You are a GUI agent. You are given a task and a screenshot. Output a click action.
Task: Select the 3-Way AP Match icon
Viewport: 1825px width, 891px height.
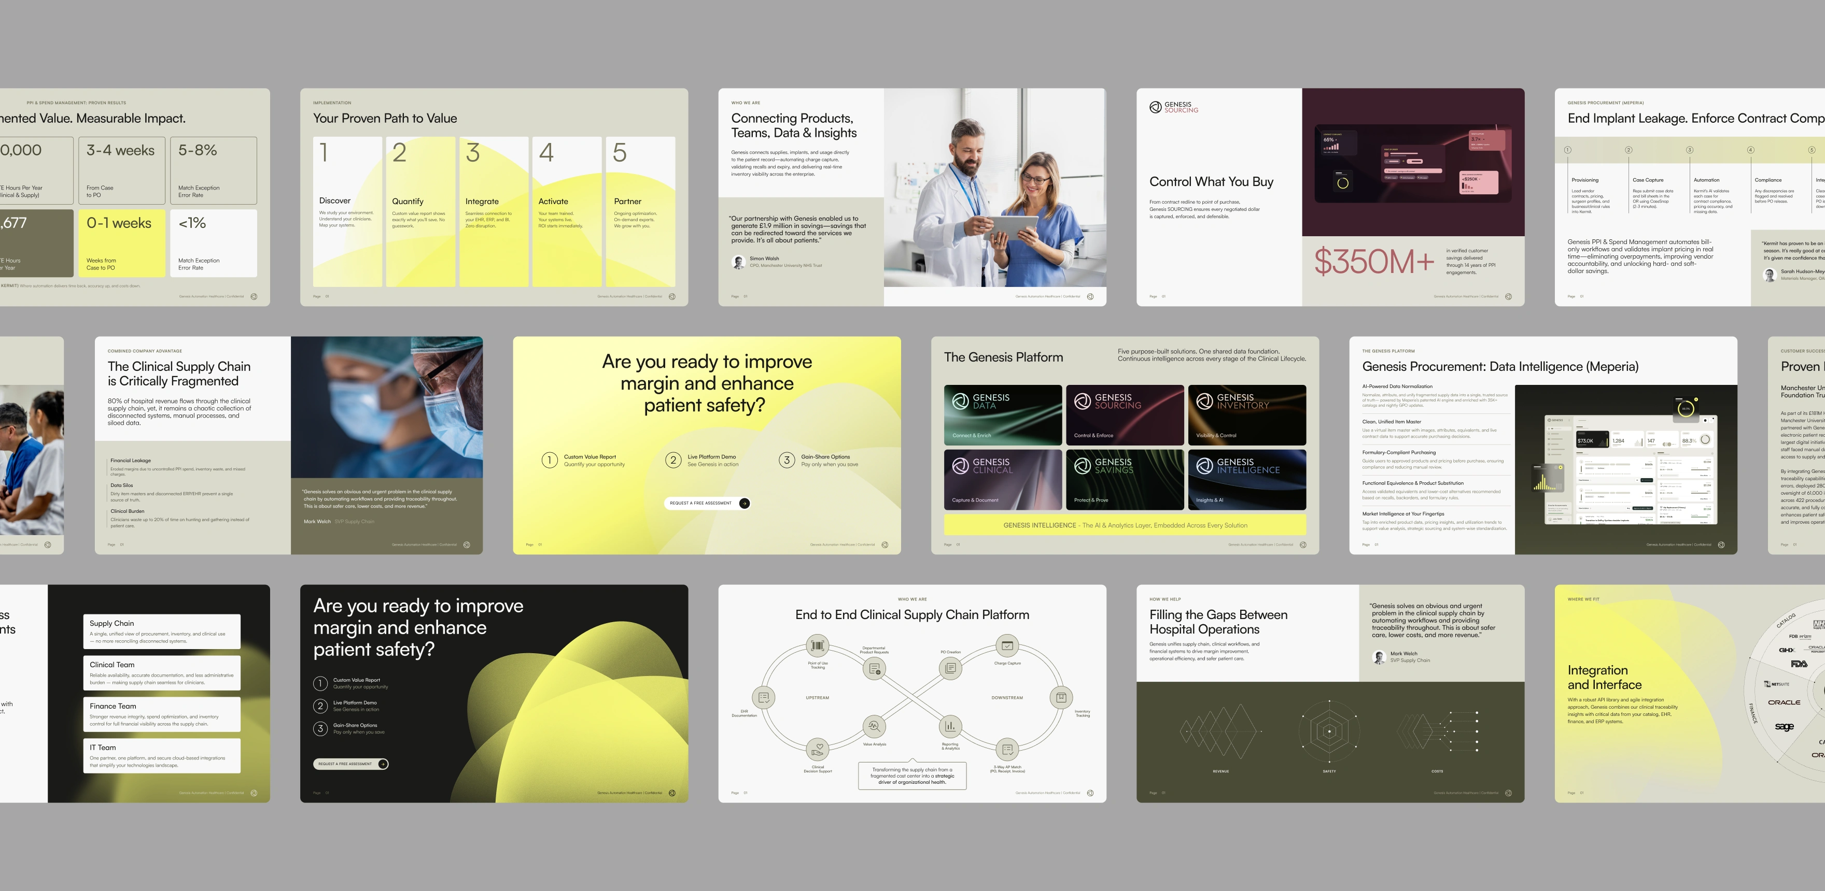1007,749
